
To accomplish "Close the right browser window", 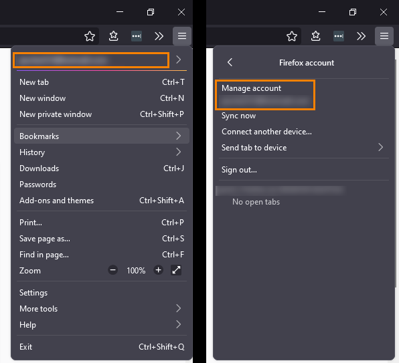I will 383,11.
